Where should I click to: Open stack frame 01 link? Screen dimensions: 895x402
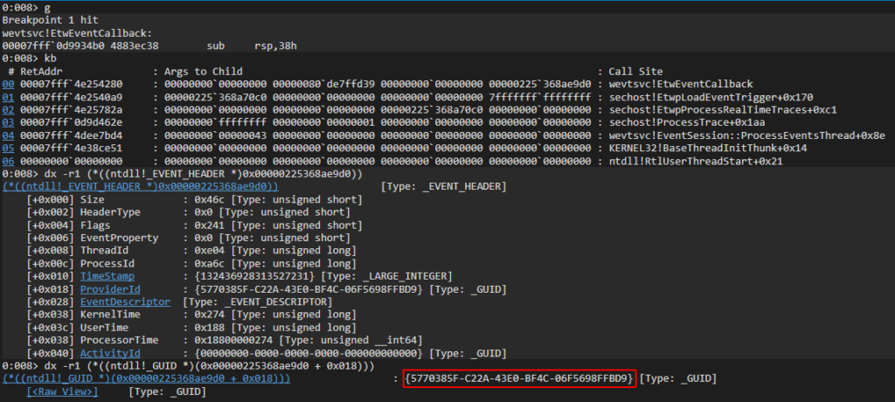point(7,97)
